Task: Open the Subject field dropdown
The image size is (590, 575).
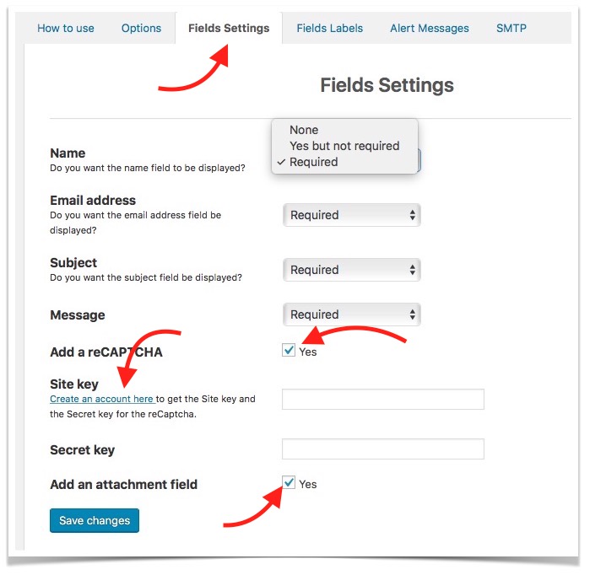Action: pyautogui.click(x=351, y=270)
